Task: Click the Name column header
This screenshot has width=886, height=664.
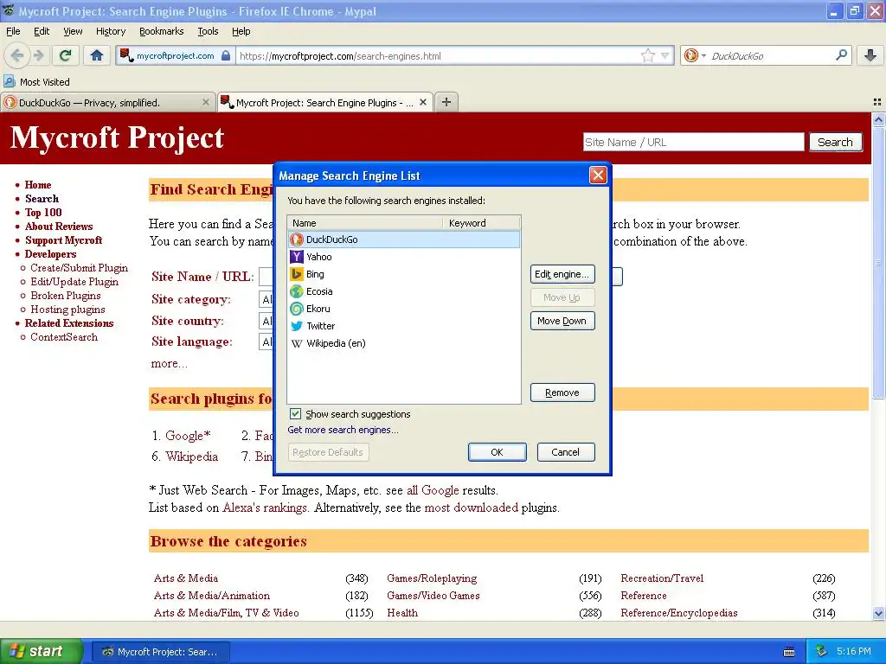Action: point(366,223)
